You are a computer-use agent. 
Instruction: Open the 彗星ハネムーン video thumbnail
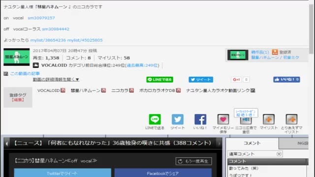(16, 57)
